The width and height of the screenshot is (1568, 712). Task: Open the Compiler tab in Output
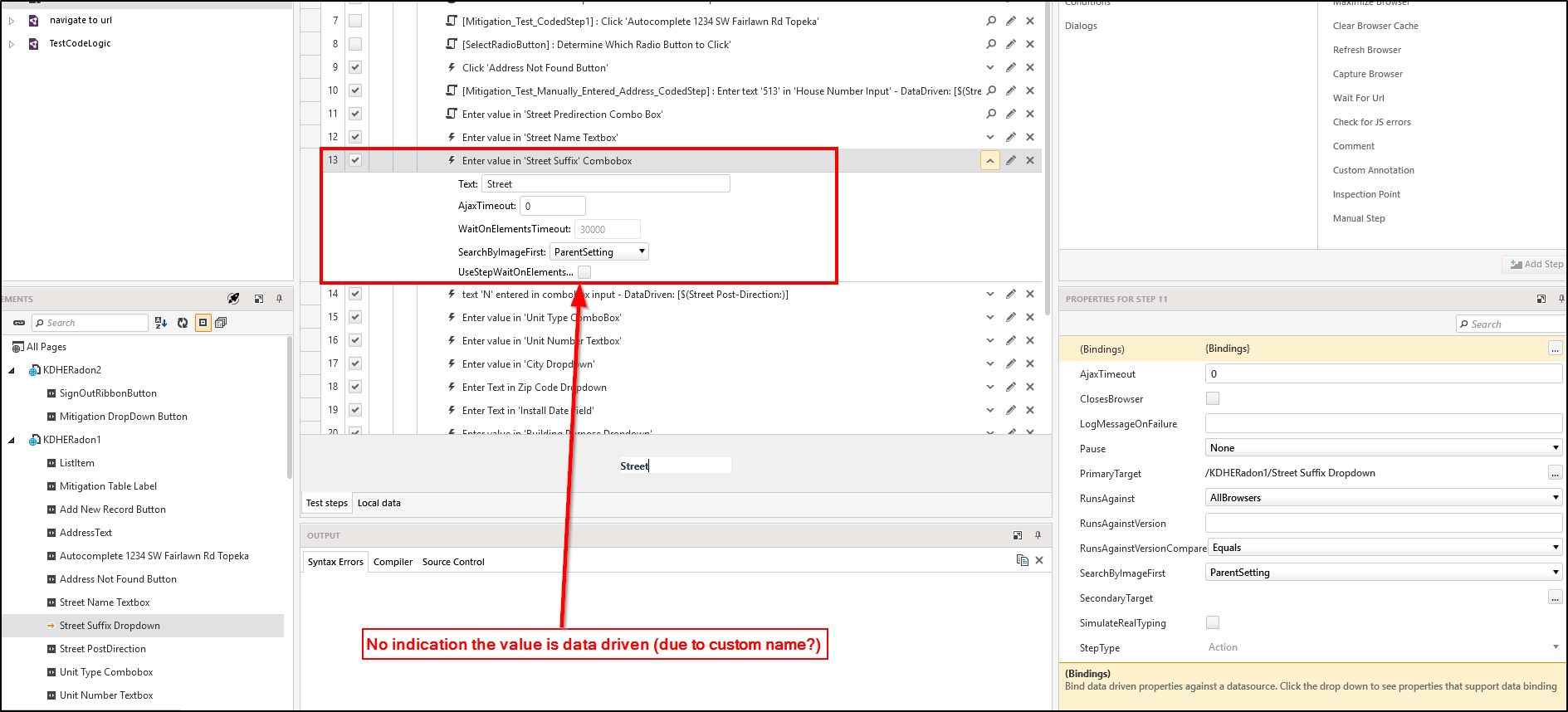pos(393,562)
